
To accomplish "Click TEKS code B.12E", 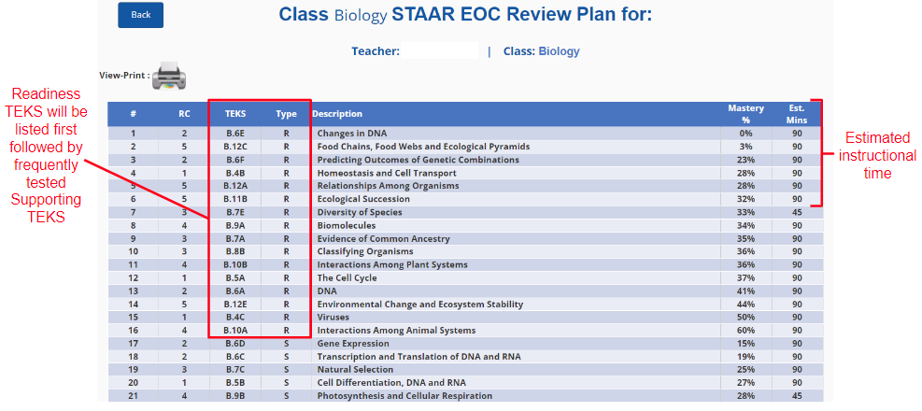I will [235, 304].
